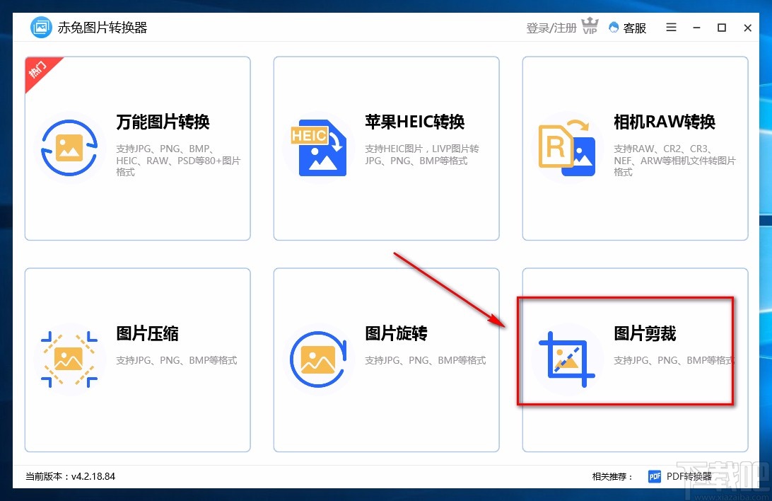Click the 赤兔图片转换器 app logo
772x501 pixels.
[x=40, y=27]
